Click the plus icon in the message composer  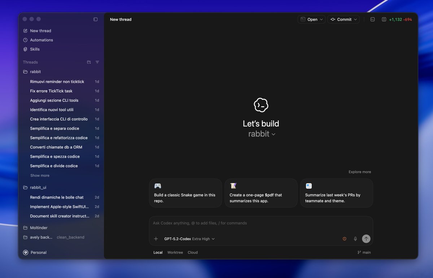(x=156, y=239)
